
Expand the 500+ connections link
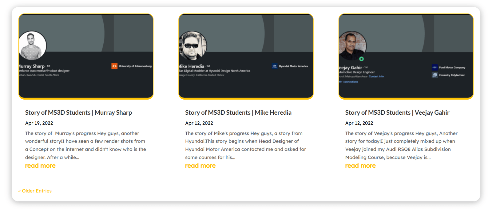349,82
